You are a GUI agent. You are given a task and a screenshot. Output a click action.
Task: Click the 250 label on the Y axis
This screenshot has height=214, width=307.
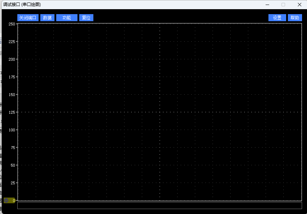(x=12, y=24)
